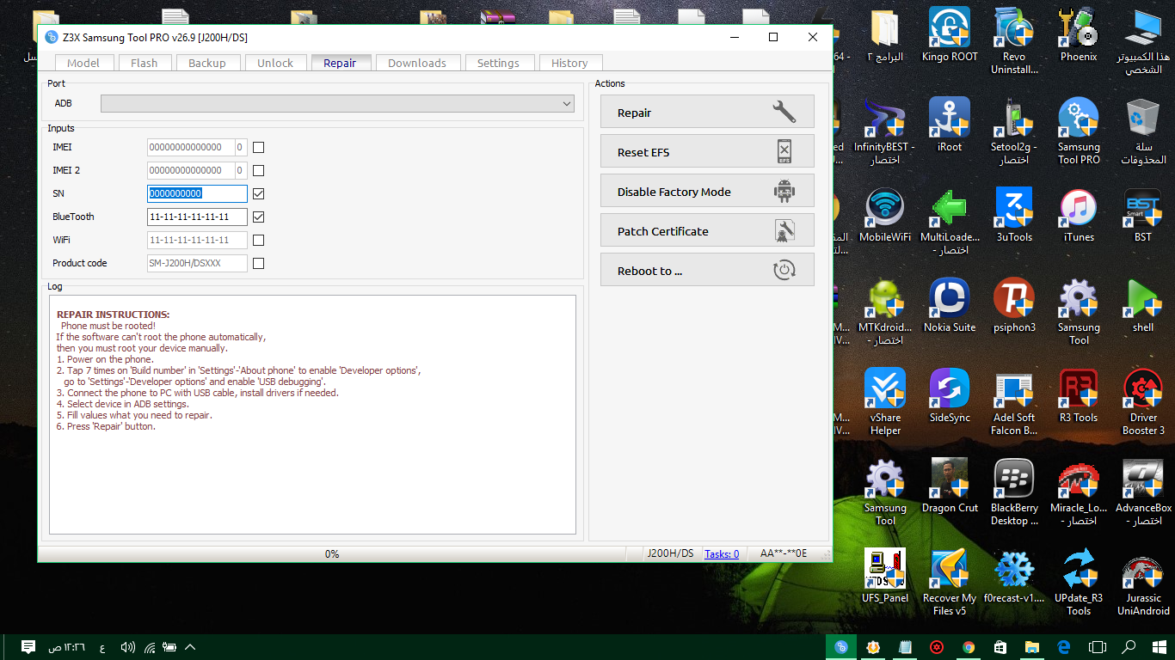Open Setool2g desktop shortcut
The width and height of the screenshot is (1175, 660).
click(x=1014, y=131)
